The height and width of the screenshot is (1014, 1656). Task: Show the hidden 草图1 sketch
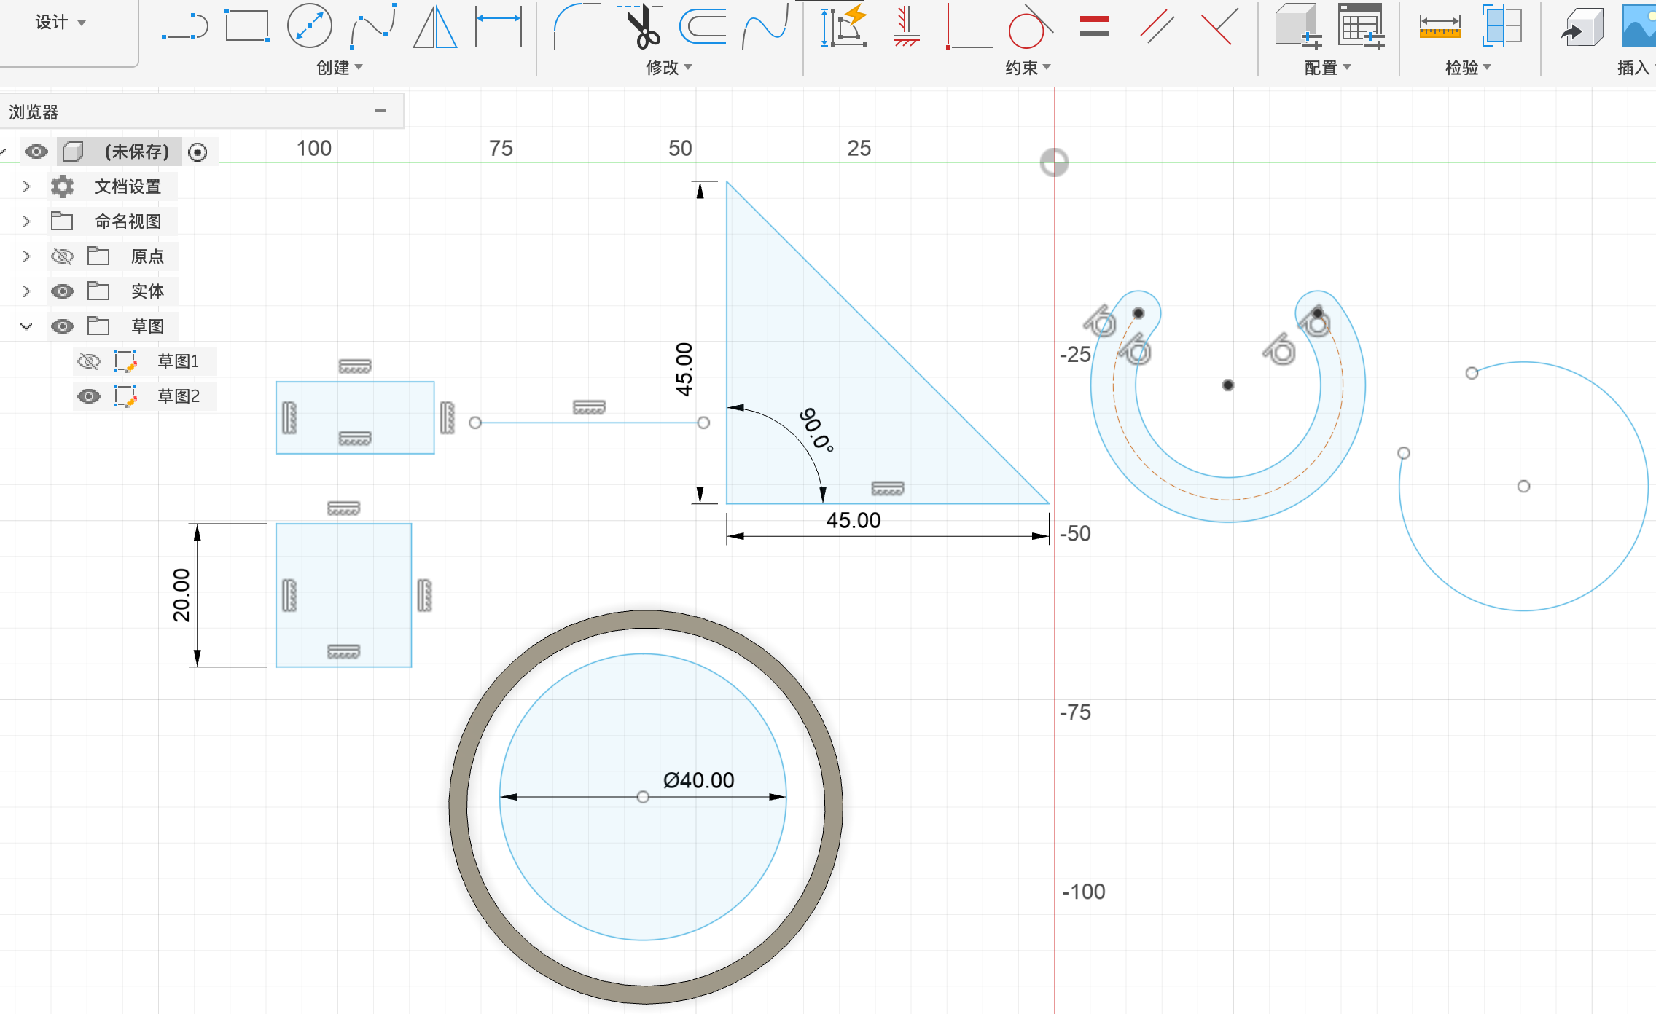point(89,361)
